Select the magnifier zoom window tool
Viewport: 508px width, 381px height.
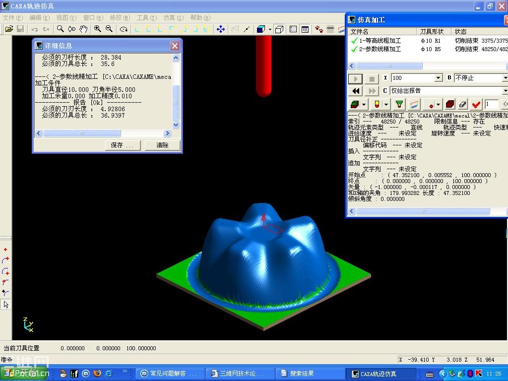(60, 29)
